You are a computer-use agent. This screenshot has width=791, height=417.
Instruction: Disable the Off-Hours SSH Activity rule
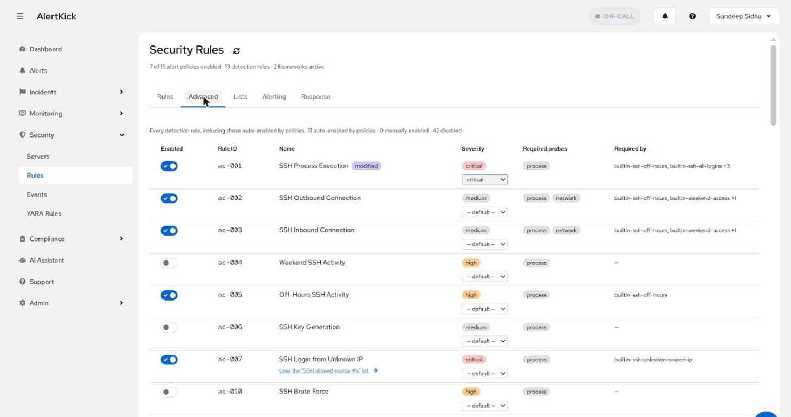click(169, 295)
